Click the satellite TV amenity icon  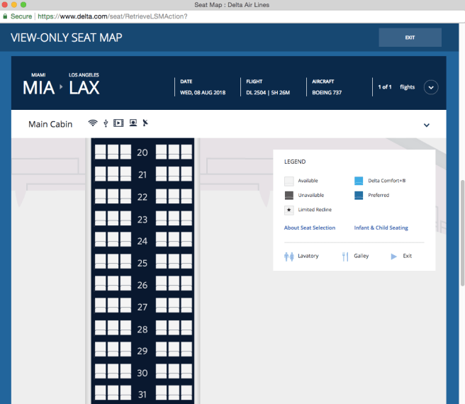[145, 123]
